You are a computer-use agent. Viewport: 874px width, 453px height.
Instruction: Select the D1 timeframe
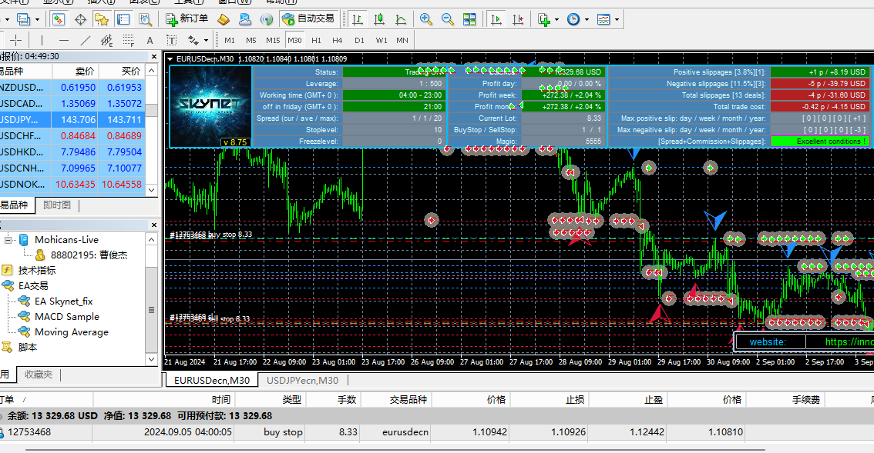point(359,40)
